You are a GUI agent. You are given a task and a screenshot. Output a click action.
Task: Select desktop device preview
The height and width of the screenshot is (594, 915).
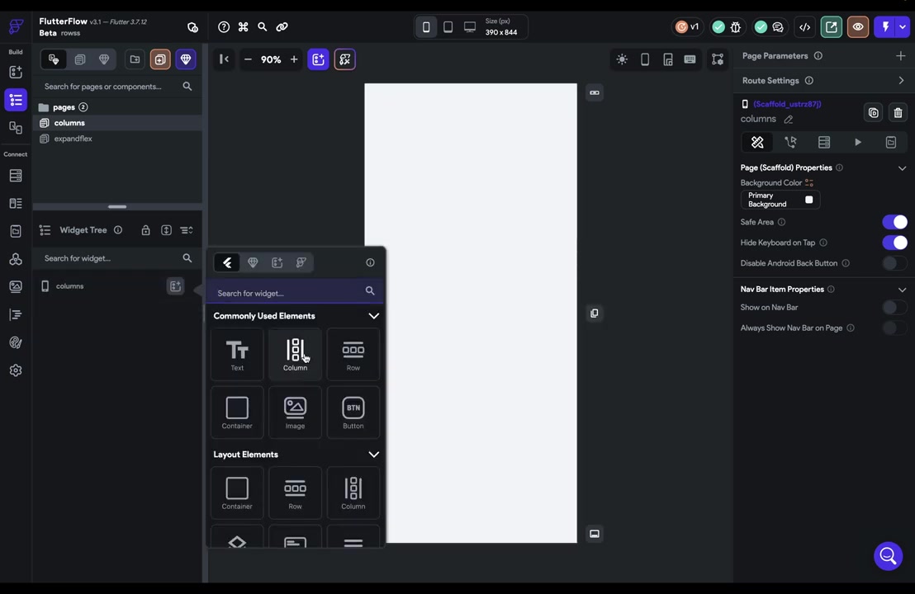[x=470, y=27]
